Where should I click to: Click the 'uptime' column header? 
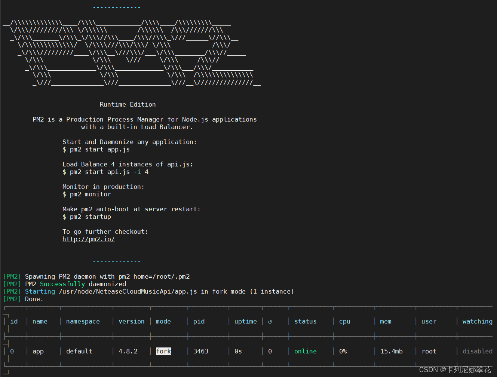pos(246,322)
